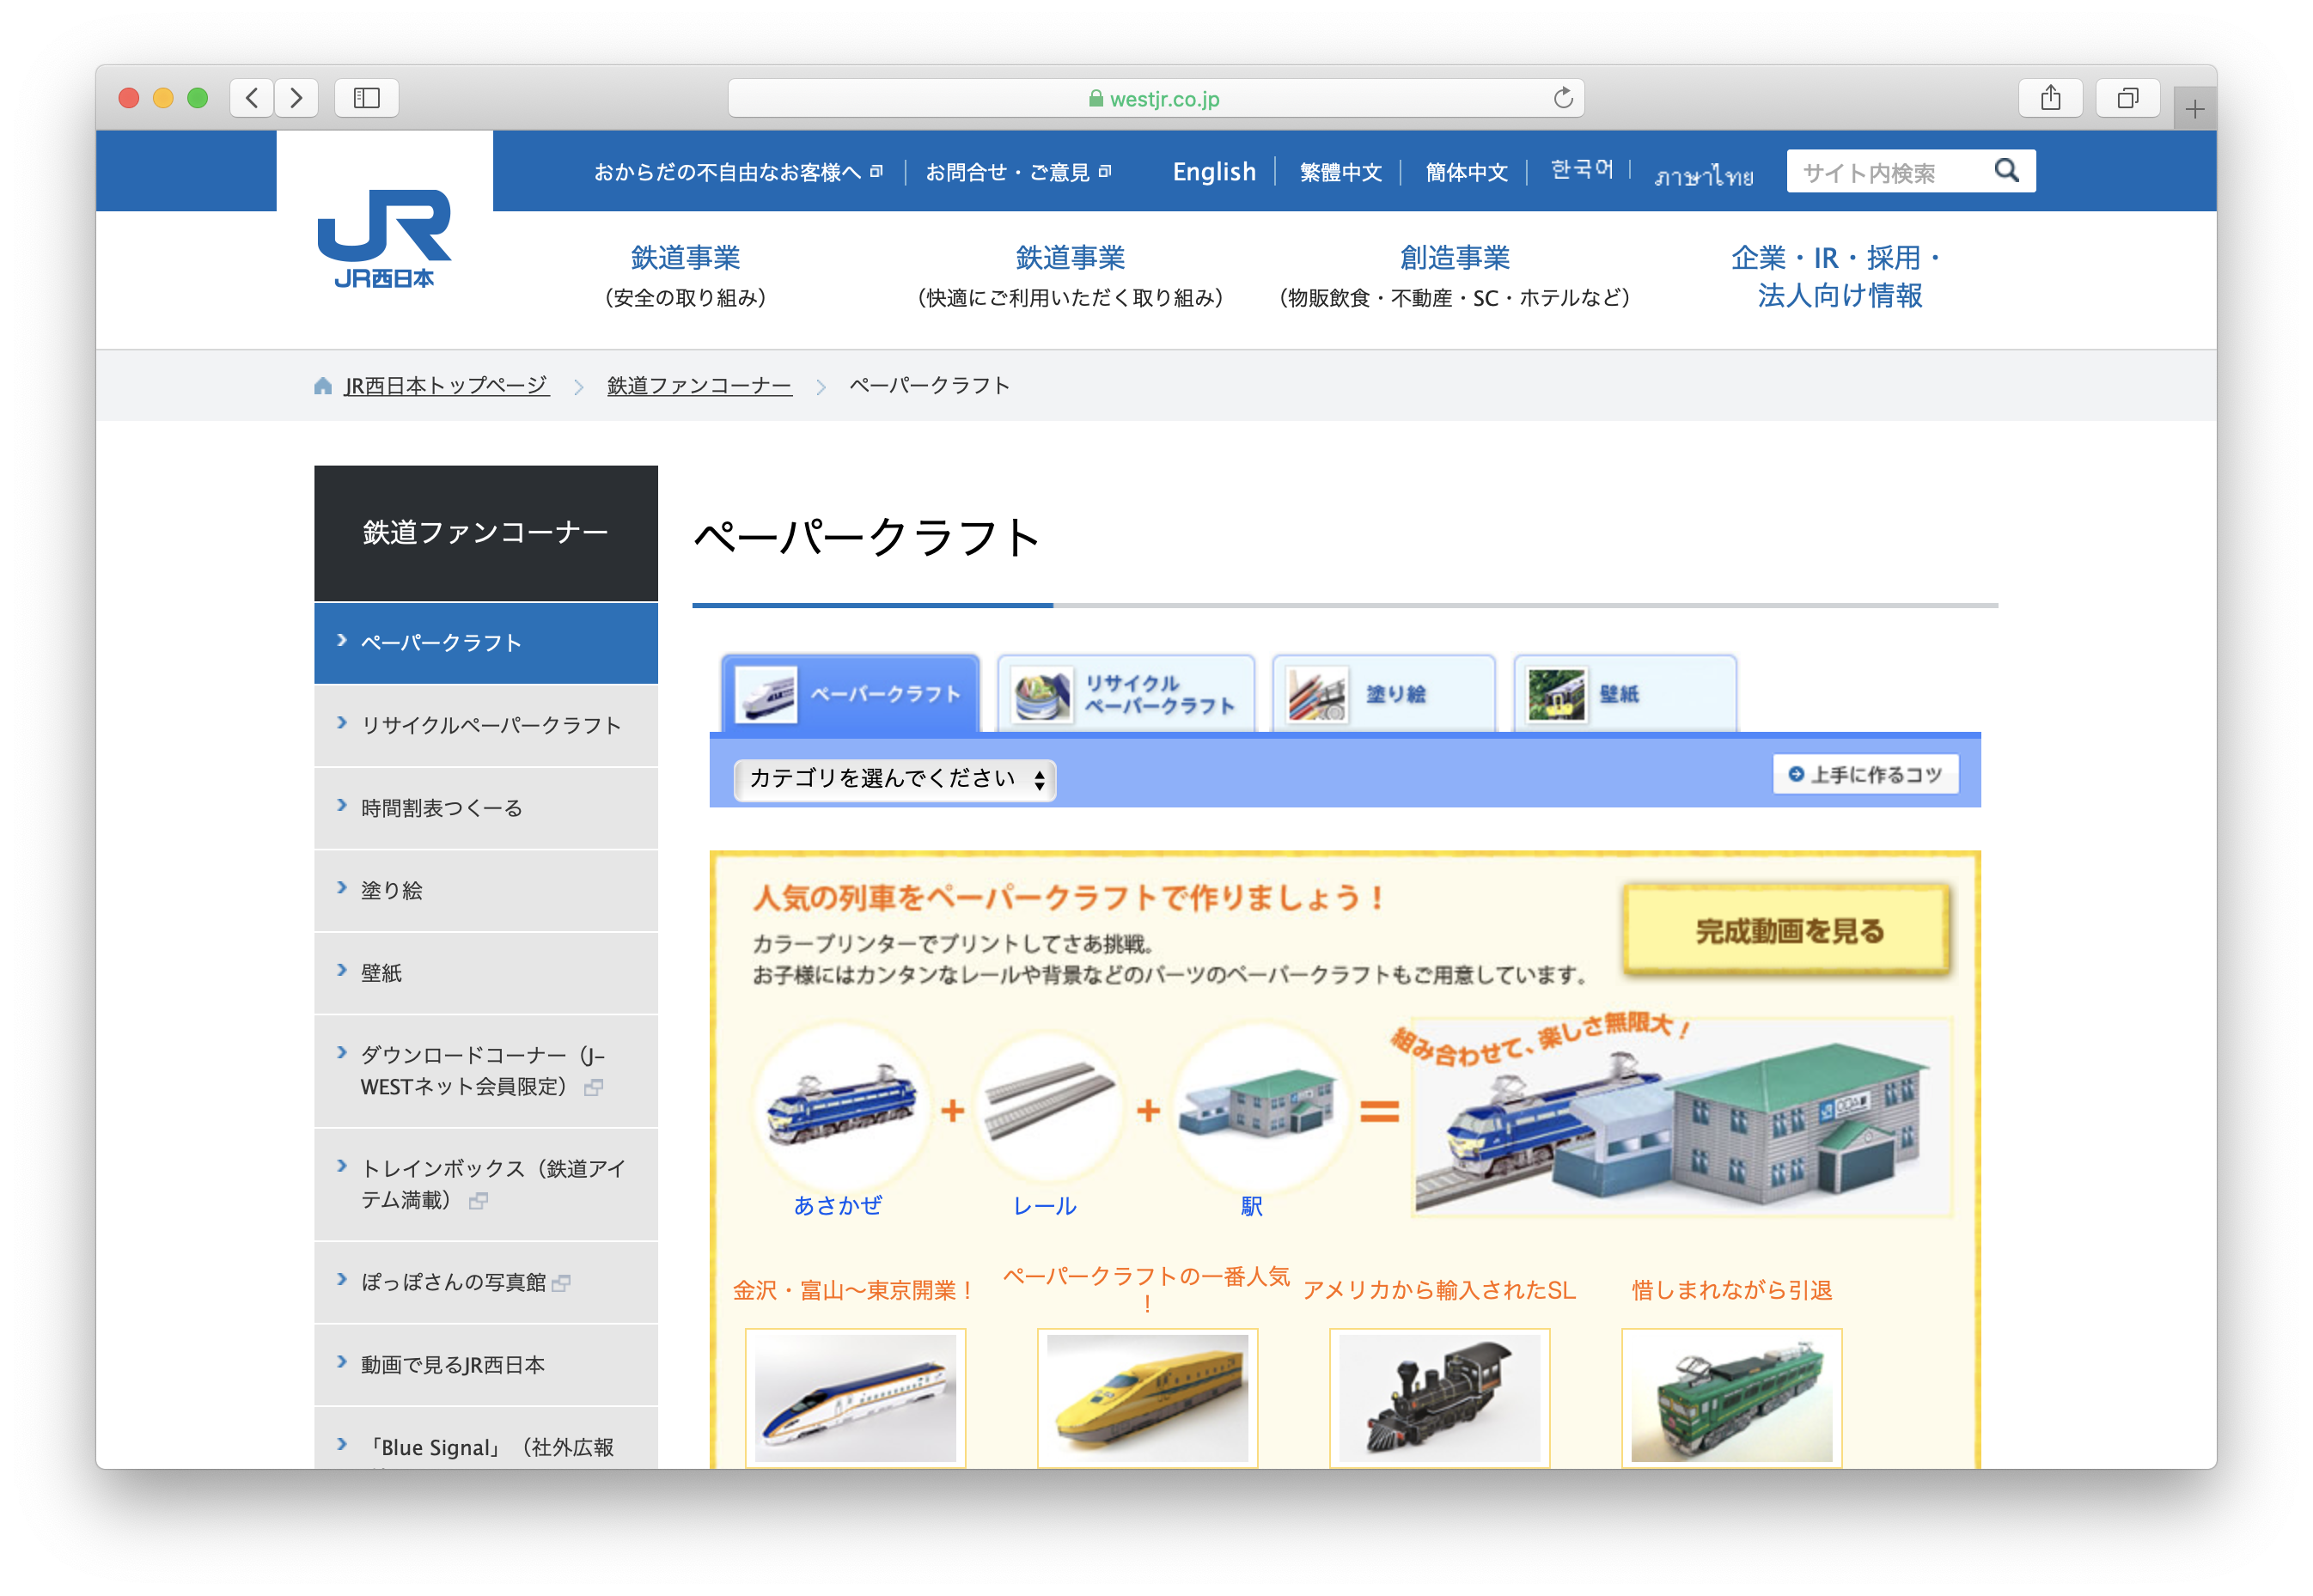Select the リサイクルペーパークラフト tab
This screenshot has height=1596, width=2313.
[x=1126, y=694]
